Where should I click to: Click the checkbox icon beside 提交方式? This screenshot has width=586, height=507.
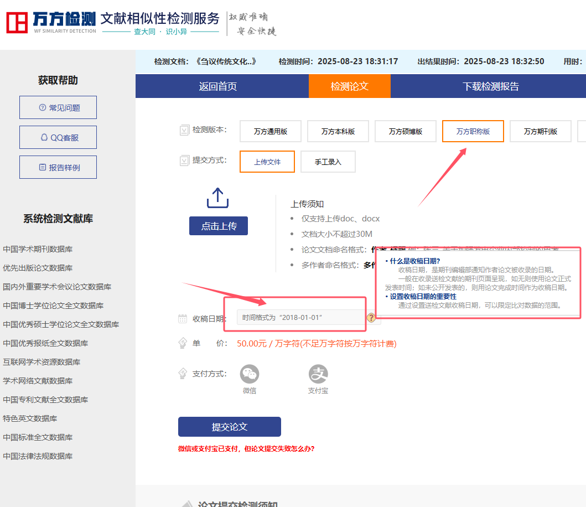point(185,161)
